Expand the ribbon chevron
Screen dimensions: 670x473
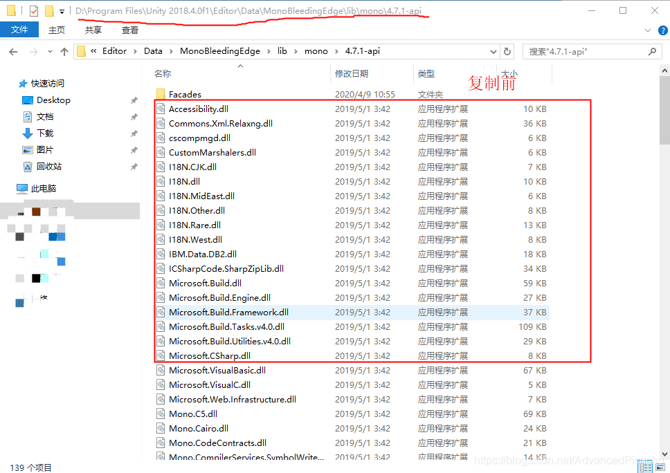648,30
